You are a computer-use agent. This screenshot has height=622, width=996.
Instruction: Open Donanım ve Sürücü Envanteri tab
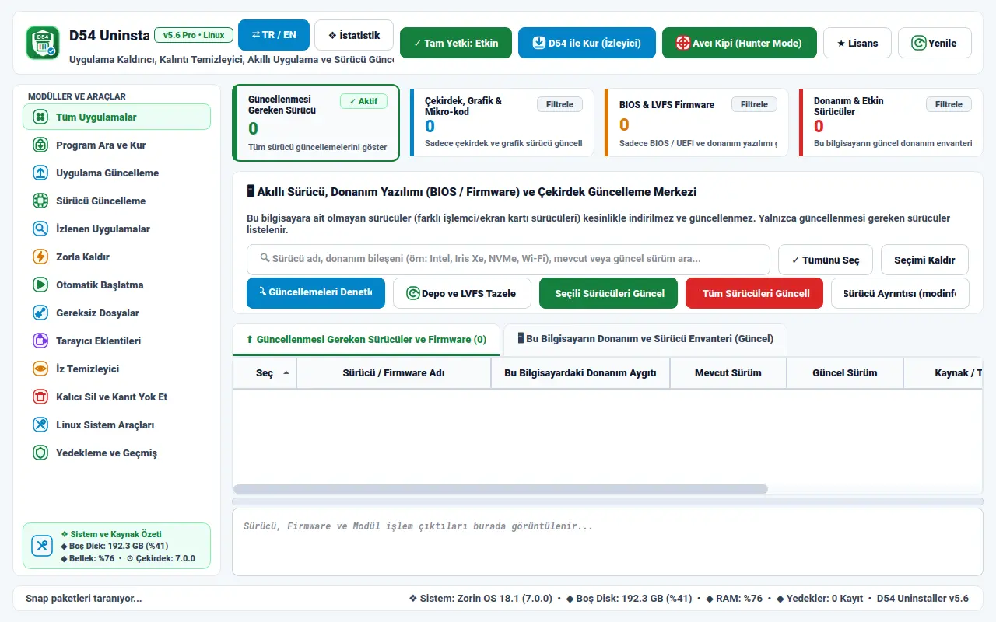coord(645,339)
